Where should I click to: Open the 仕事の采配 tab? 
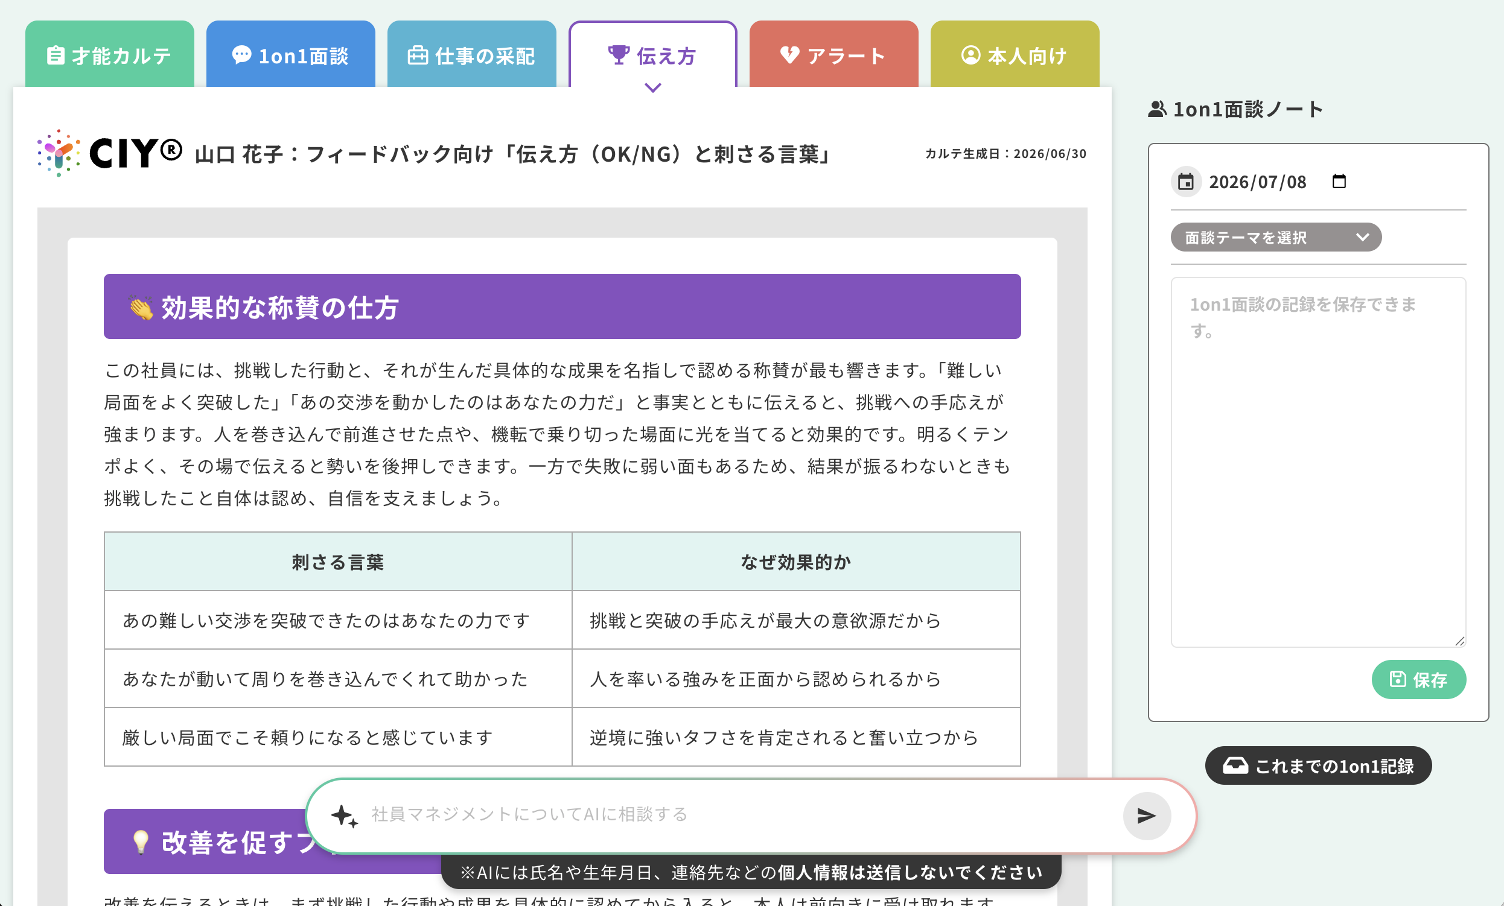[x=472, y=55]
